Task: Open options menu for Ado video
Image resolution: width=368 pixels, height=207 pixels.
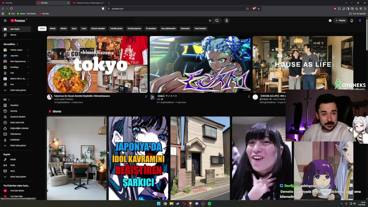Action: coord(249,97)
